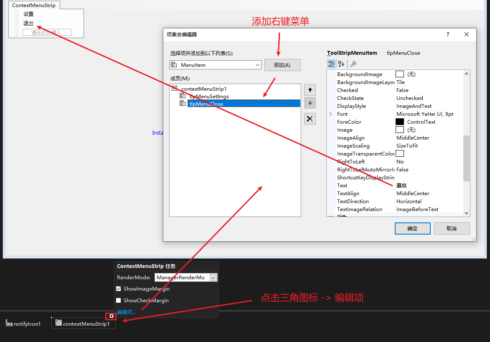The width and height of the screenshot is (490, 342).
Task: Expand the Font property
Action: pos(331,114)
